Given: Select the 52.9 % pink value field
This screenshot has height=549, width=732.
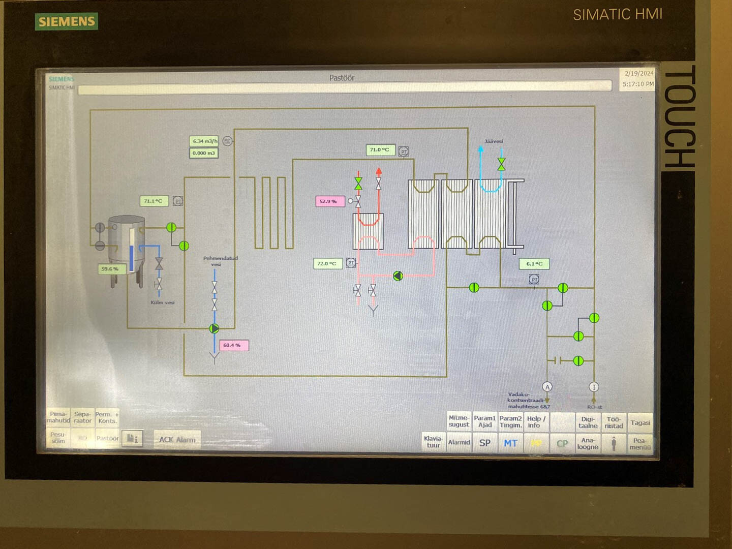Looking at the screenshot, I should (x=330, y=201).
